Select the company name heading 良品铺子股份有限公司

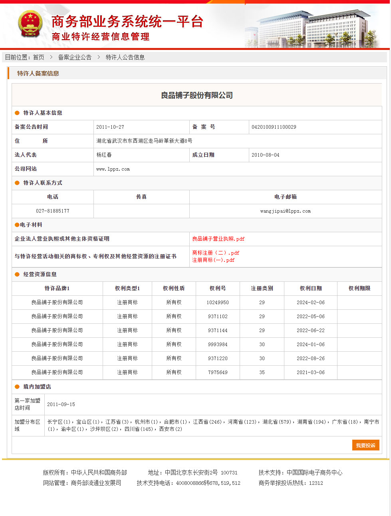pyautogui.click(x=197, y=95)
